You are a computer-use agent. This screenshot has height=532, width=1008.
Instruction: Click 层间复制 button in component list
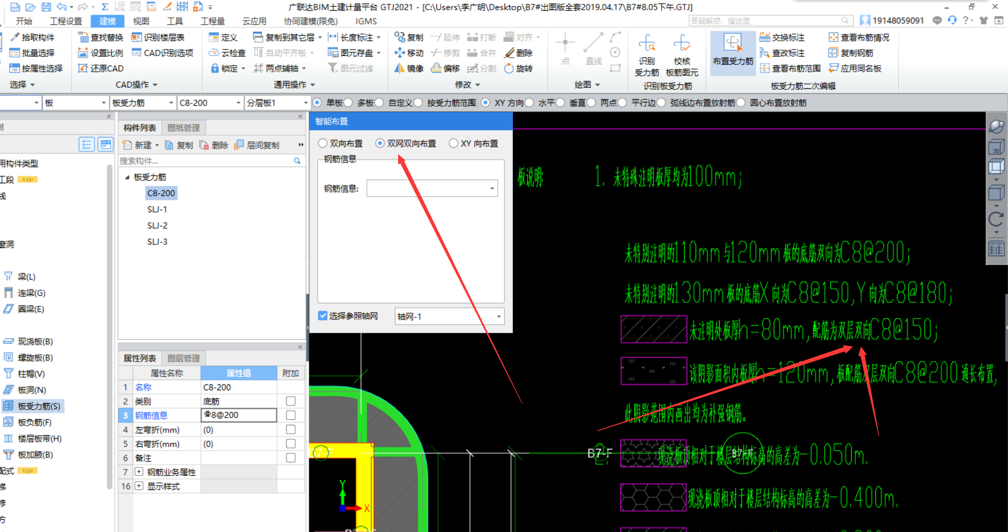coord(257,145)
